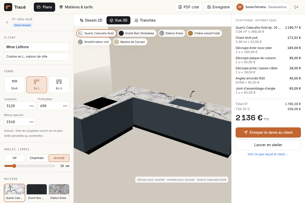Click the Découpe évier sous-plan line
Screen dimensions: 305x203
268,50
